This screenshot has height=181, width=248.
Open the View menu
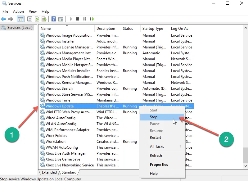(x=33, y=11)
